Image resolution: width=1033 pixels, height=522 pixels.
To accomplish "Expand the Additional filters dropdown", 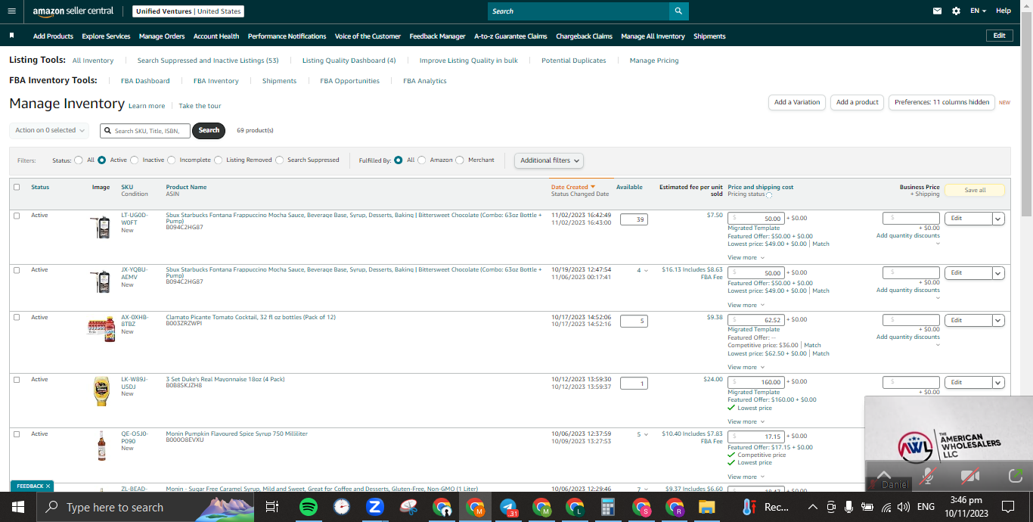I will pos(549,160).
